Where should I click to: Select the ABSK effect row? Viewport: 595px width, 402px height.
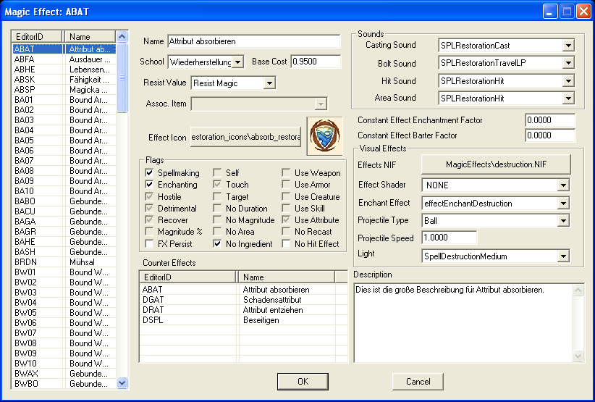click(x=64, y=80)
